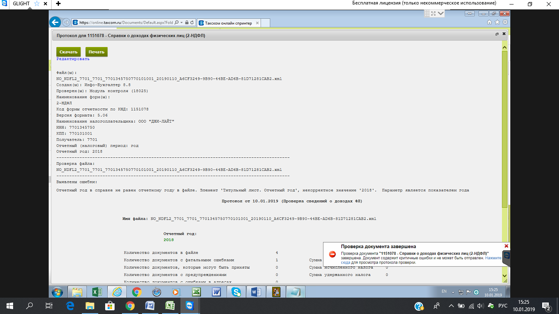This screenshot has width=559, height=314.
Task: Show hidden icons in remote system tray
Action: [453, 292]
